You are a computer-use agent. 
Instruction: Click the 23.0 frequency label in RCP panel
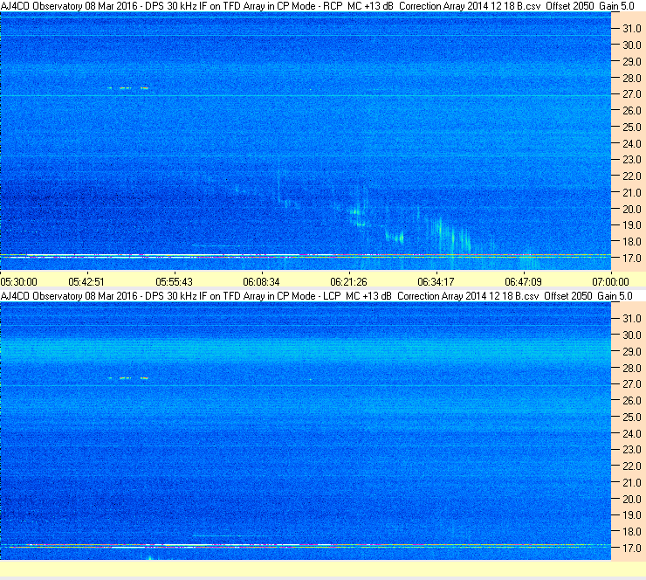631,160
